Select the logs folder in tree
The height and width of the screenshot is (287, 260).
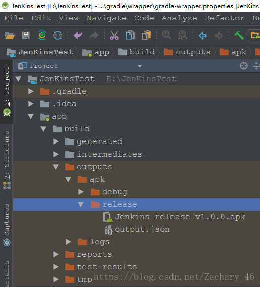pyautogui.click(x=94, y=242)
